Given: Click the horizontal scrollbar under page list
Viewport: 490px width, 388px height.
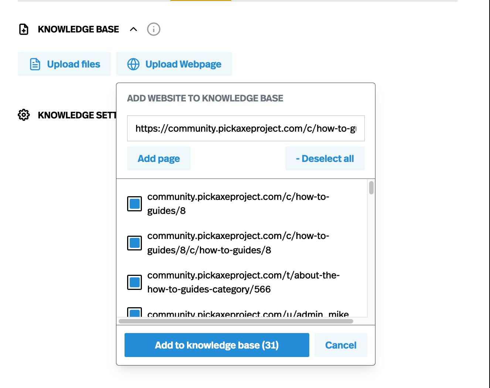Looking at the screenshot, I should pyautogui.click(x=236, y=321).
